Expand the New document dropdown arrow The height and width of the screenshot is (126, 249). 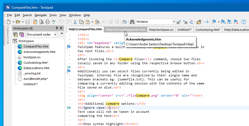(13, 22)
